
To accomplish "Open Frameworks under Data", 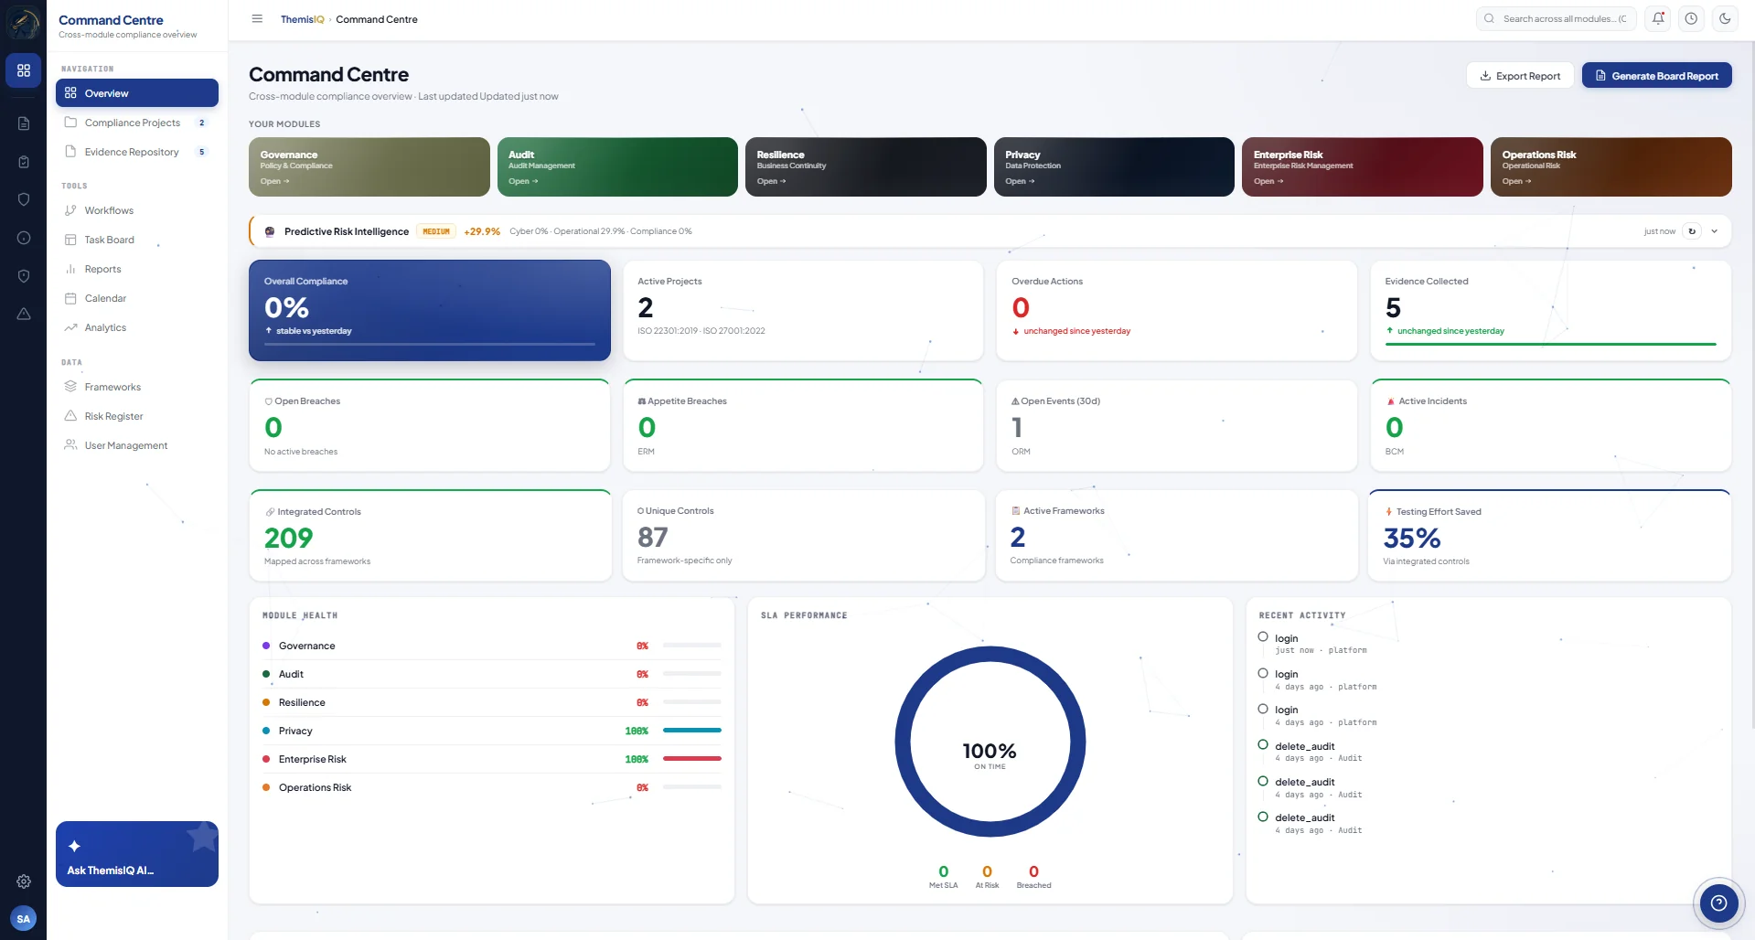I will [137, 387].
